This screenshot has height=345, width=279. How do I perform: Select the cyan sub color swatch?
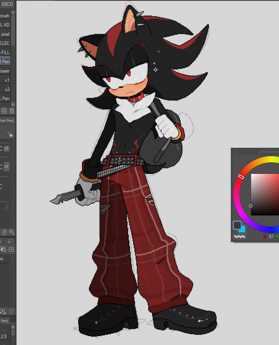(243, 230)
